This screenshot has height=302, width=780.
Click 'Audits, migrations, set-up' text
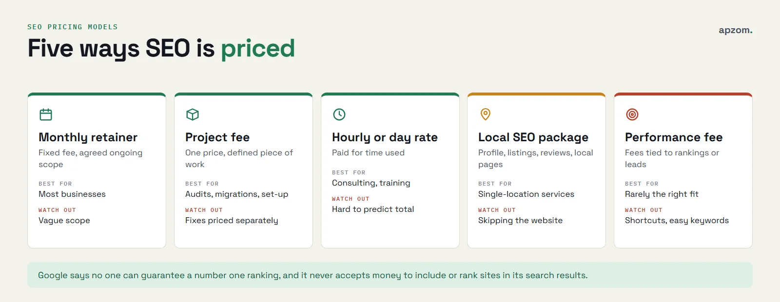[236, 194]
